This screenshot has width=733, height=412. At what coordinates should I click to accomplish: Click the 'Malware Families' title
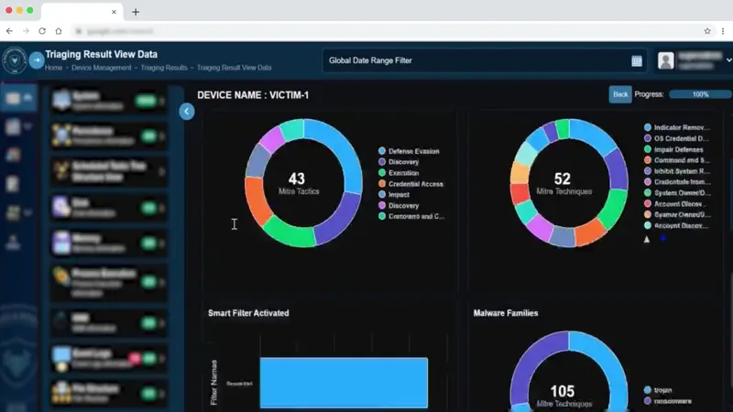[506, 313]
